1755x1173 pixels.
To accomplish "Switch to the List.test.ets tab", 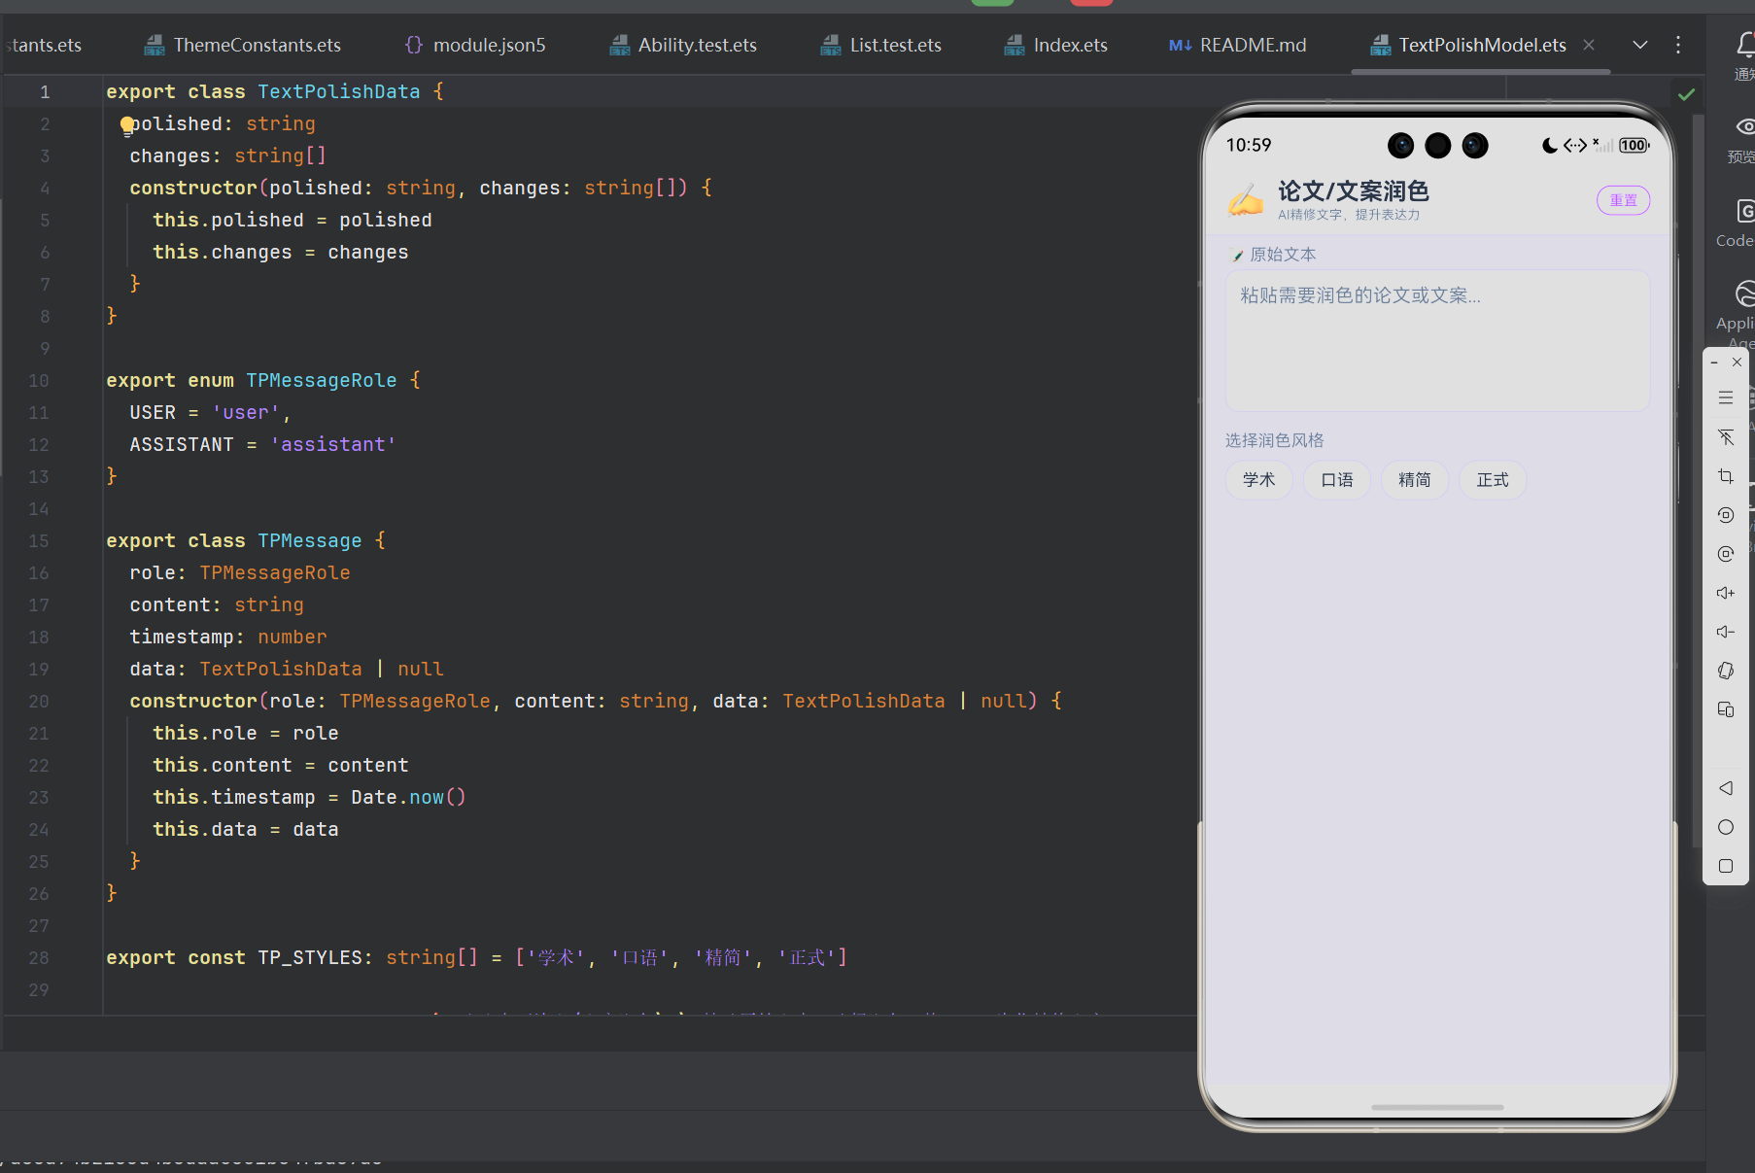I will click(881, 45).
